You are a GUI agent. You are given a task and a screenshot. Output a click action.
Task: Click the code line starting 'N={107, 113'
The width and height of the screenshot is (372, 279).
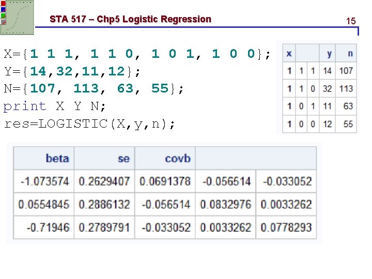(x=94, y=89)
